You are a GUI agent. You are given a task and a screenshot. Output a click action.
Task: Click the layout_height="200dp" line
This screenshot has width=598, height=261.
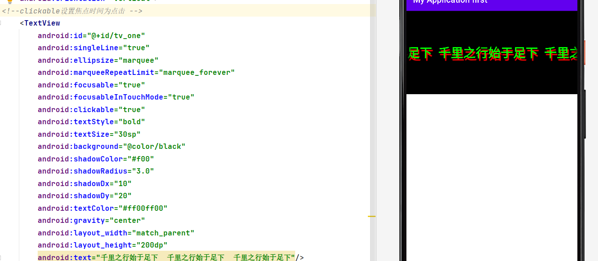(103, 245)
